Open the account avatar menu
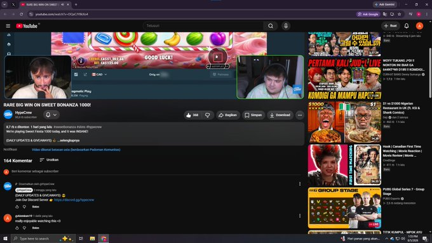The width and height of the screenshot is (432, 243). coord(419,26)
